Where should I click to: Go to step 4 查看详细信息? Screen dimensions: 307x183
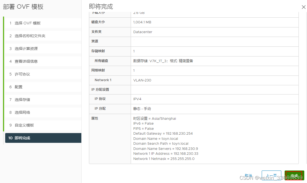click(43, 61)
